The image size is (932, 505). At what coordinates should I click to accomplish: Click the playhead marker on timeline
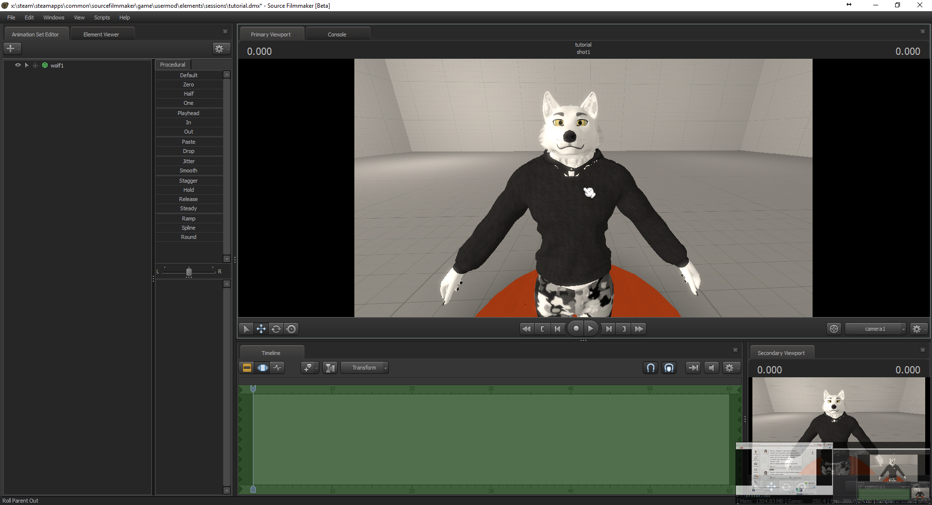pos(253,389)
